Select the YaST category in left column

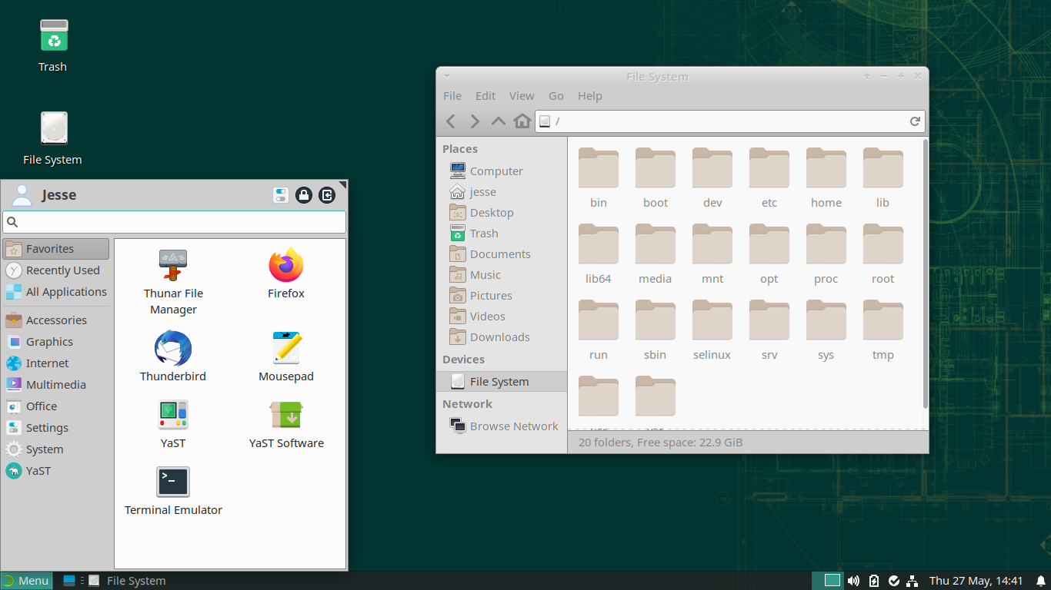tap(56, 471)
